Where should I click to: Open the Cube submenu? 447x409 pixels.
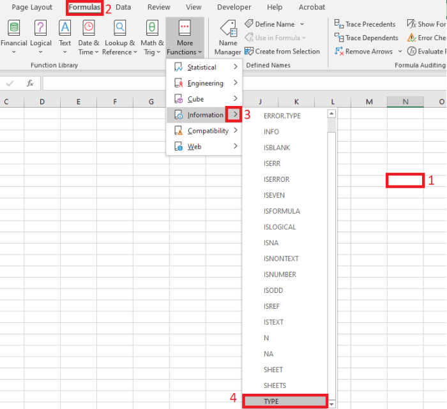pyautogui.click(x=204, y=99)
